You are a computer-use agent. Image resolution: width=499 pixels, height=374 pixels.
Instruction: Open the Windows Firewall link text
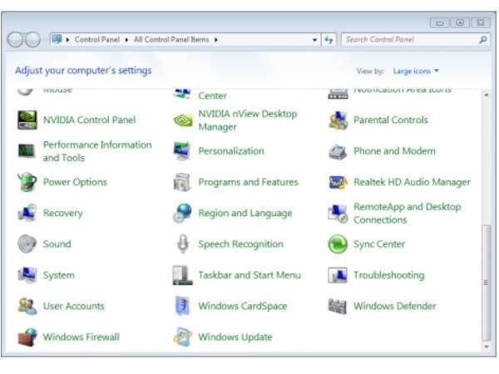coord(82,337)
